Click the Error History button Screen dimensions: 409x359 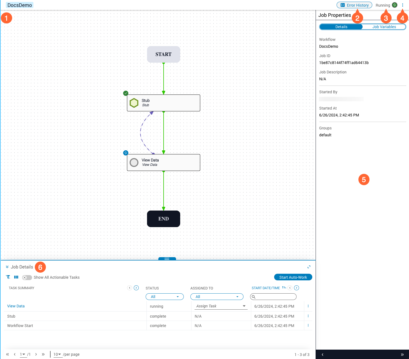(x=354, y=5)
